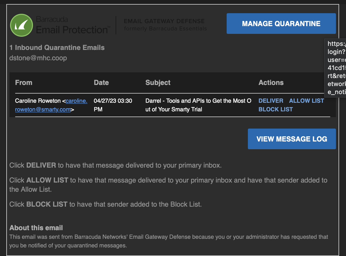Add sender to ALLOW LIST

pos(306,101)
